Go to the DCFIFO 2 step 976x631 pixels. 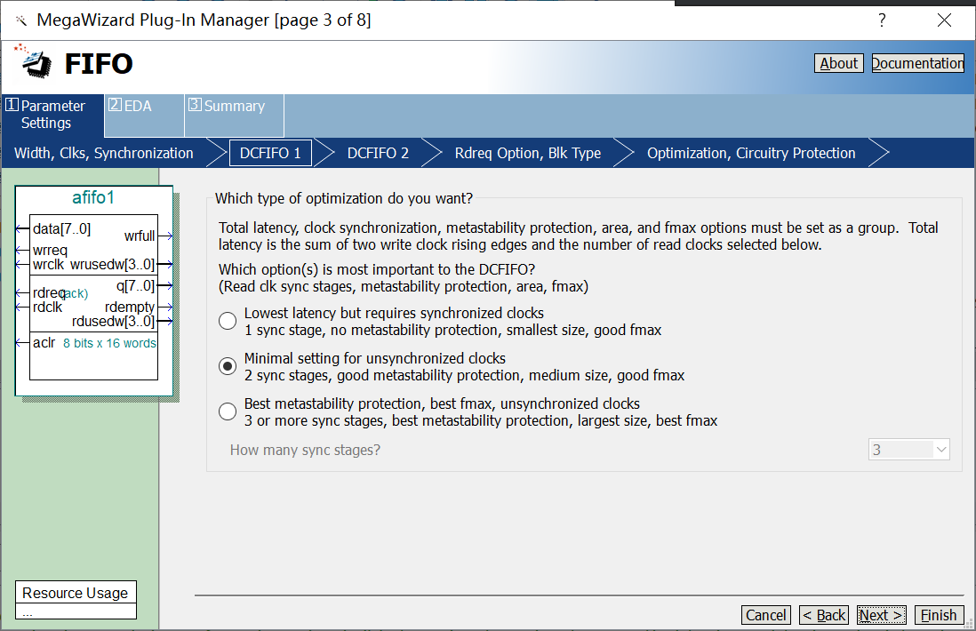tap(378, 153)
